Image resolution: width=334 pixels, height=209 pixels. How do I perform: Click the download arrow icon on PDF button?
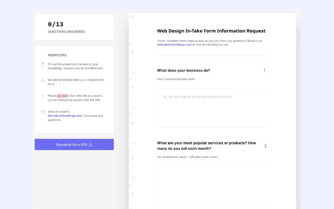pos(91,145)
